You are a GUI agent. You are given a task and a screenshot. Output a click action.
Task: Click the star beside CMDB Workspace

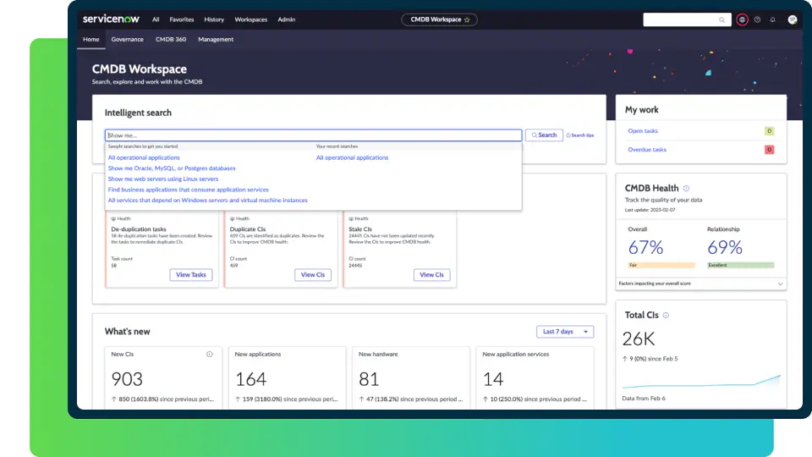pyautogui.click(x=467, y=19)
